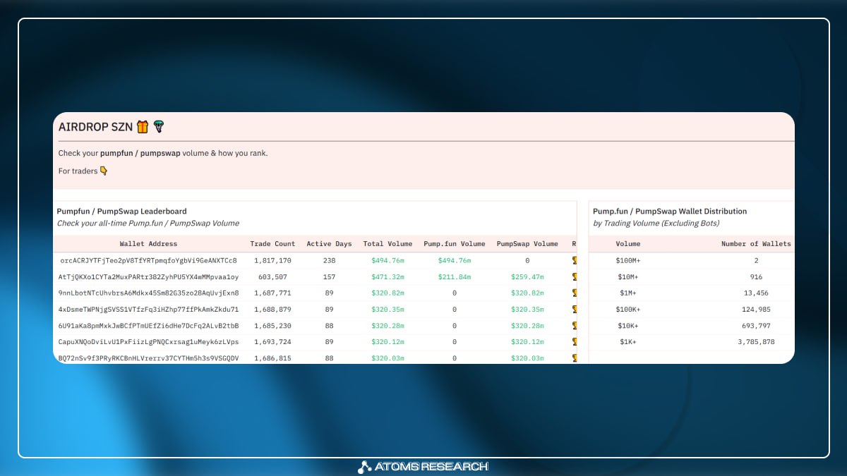
Task: Click the pointing hand emoji after For traders
Action: (x=104, y=171)
